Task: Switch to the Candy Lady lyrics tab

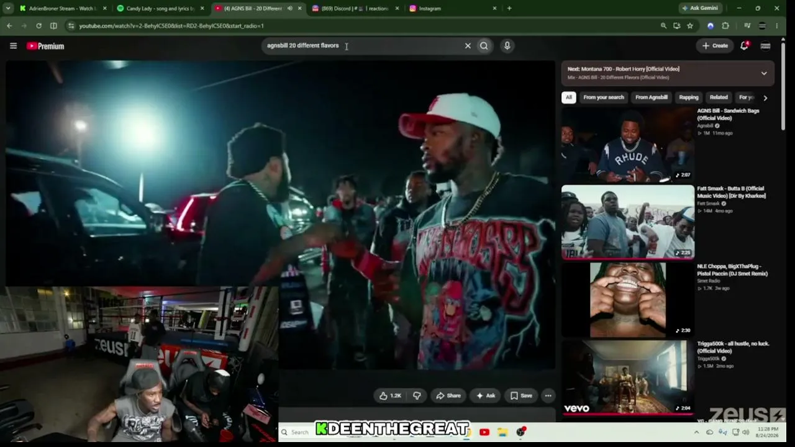Action: 160,8
